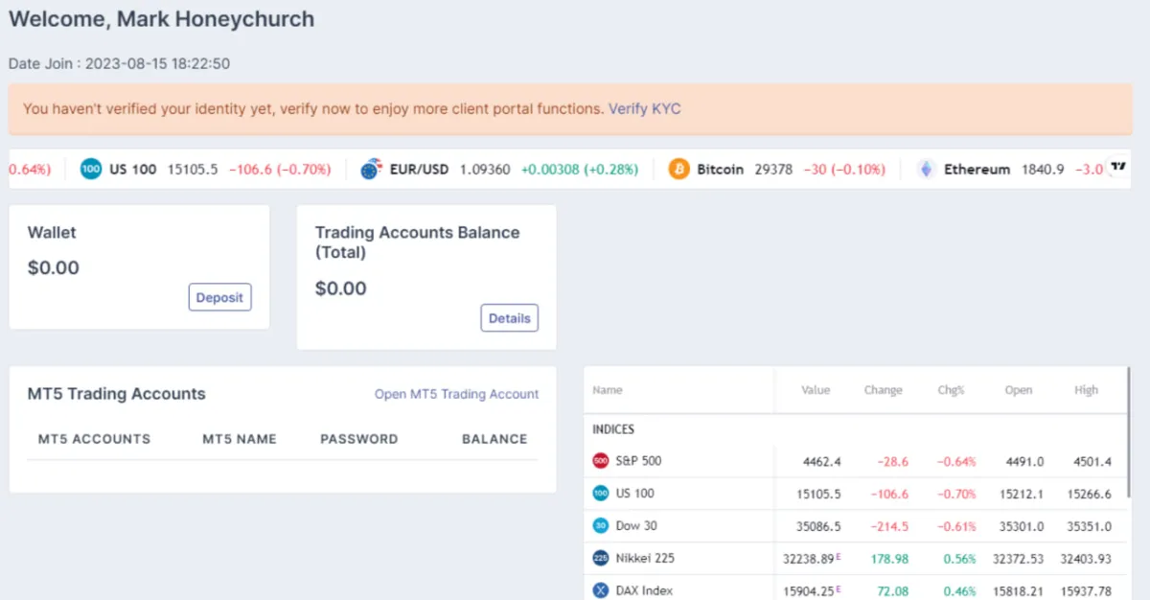Image resolution: width=1150 pixels, height=600 pixels.
Task: Click the Bitcoin icon in ticker
Action: pyautogui.click(x=679, y=170)
